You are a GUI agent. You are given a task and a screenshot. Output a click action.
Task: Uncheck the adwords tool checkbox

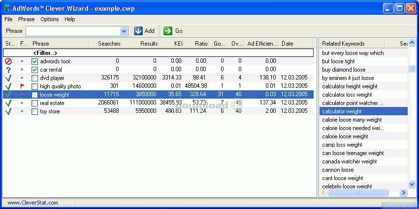coord(34,61)
